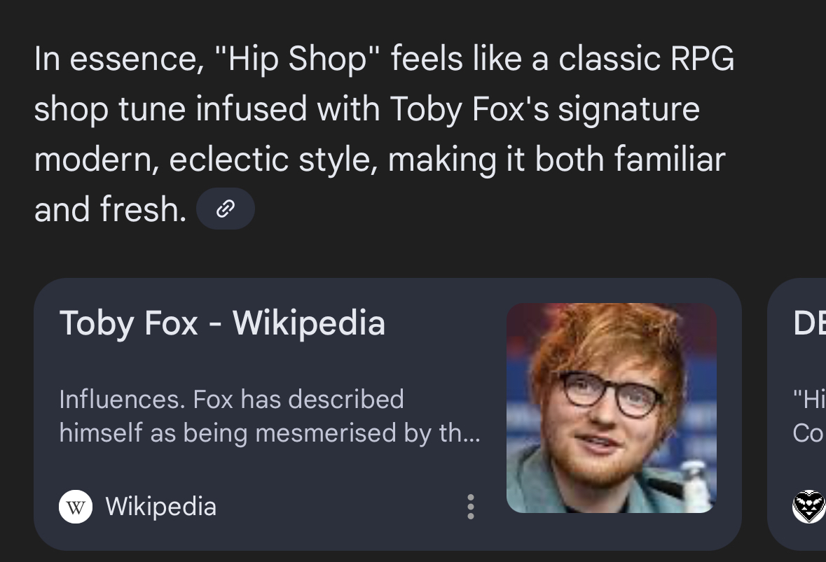
Task: Click the words "Toby Fox's signature" in summary
Action: pyautogui.click(x=544, y=109)
